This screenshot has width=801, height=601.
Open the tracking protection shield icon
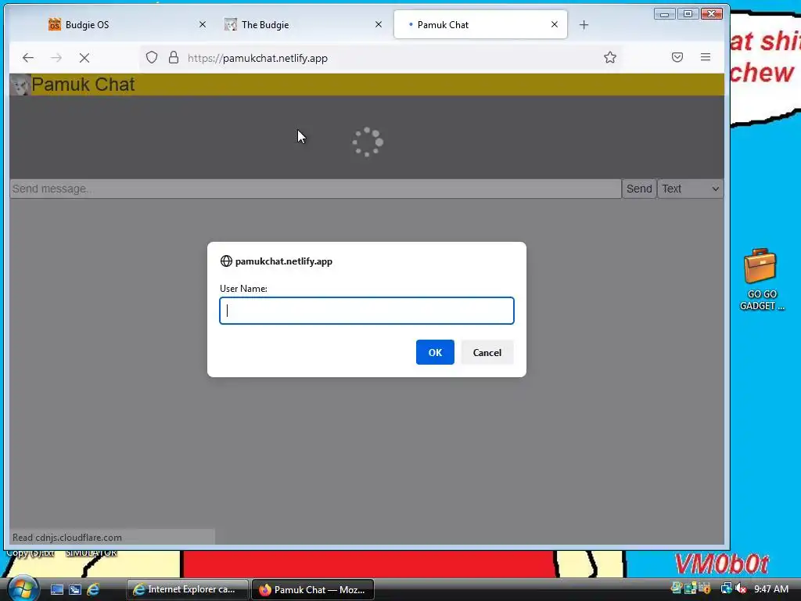point(152,57)
